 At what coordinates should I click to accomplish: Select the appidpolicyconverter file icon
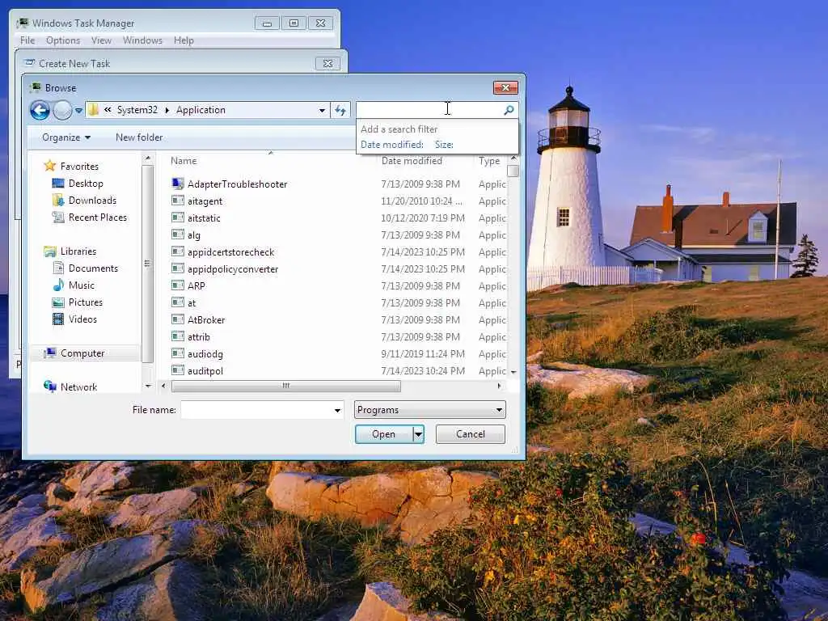[x=178, y=268]
